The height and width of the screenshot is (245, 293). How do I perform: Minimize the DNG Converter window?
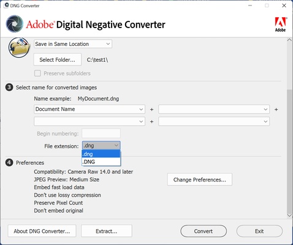coord(250,6)
